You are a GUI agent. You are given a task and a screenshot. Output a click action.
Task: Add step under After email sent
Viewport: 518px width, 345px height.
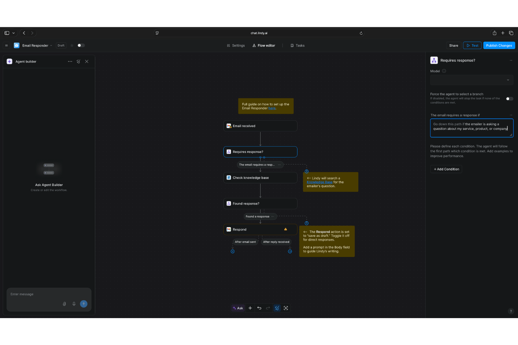233,251
